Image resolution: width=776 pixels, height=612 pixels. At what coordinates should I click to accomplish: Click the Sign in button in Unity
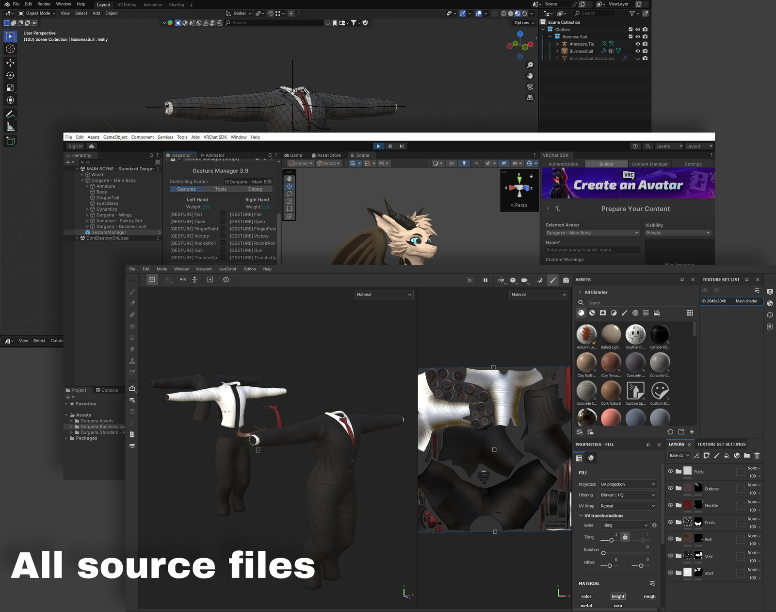pyautogui.click(x=75, y=146)
